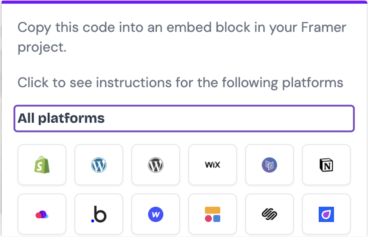
Task: Open Notion embed instructions card
Action: tap(326, 165)
